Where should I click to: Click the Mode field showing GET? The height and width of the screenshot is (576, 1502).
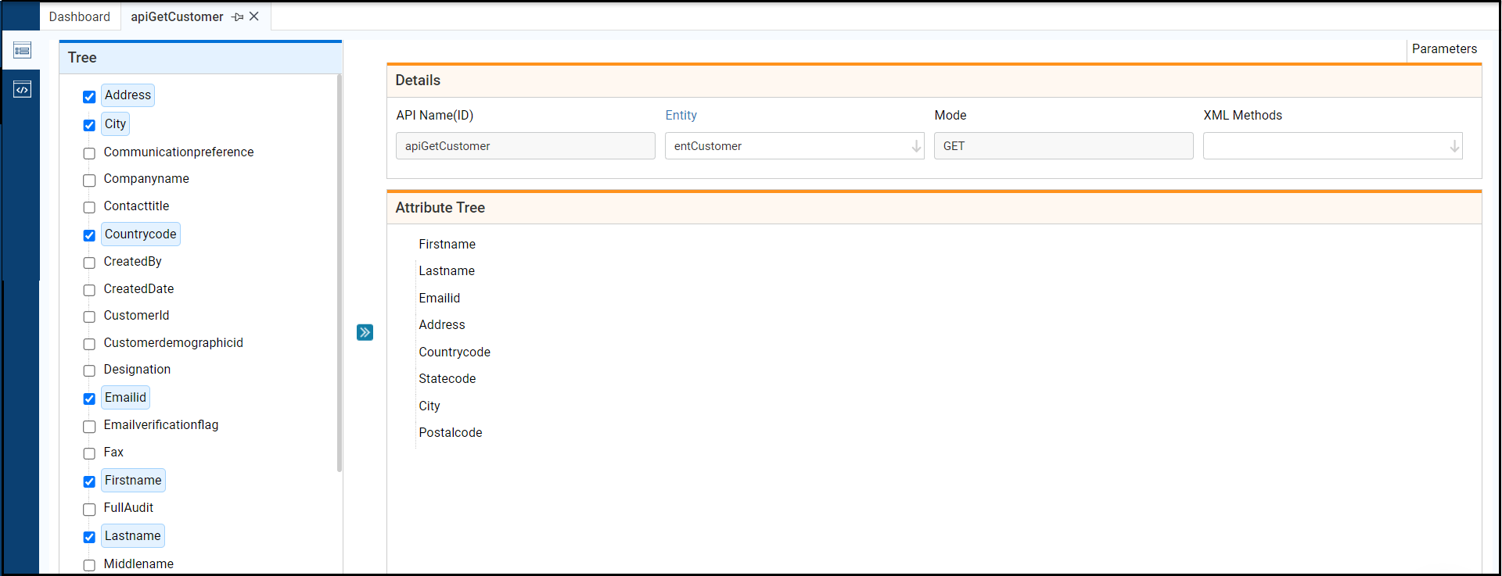pyautogui.click(x=1063, y=146)
